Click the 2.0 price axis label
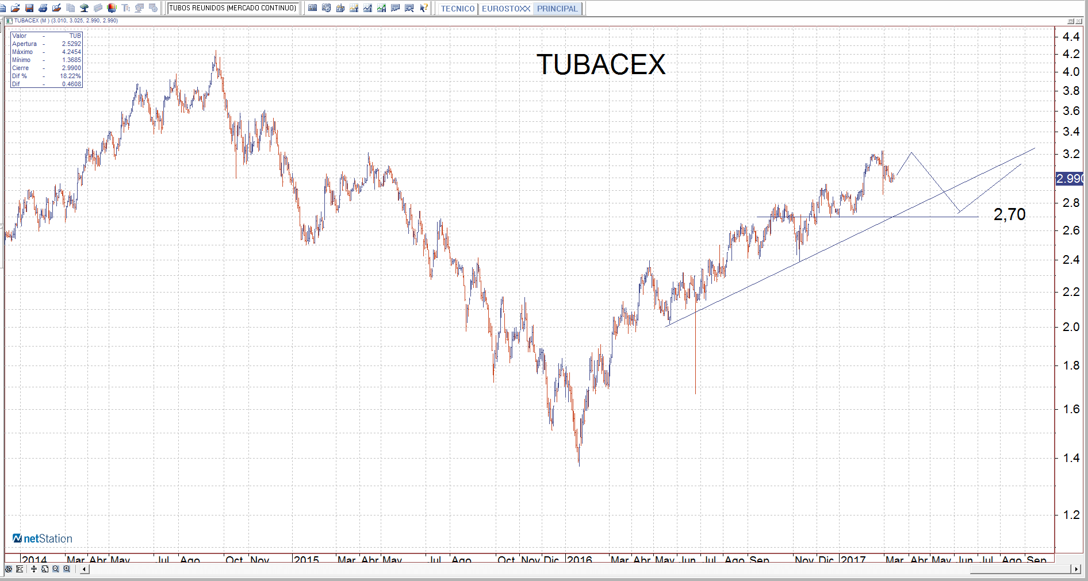 tap(1071, 327)
